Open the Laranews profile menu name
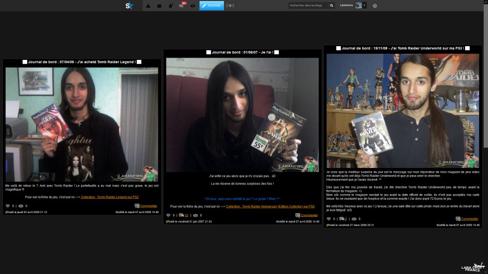Screen dimensions: 488x274 [x=346, y=6]
